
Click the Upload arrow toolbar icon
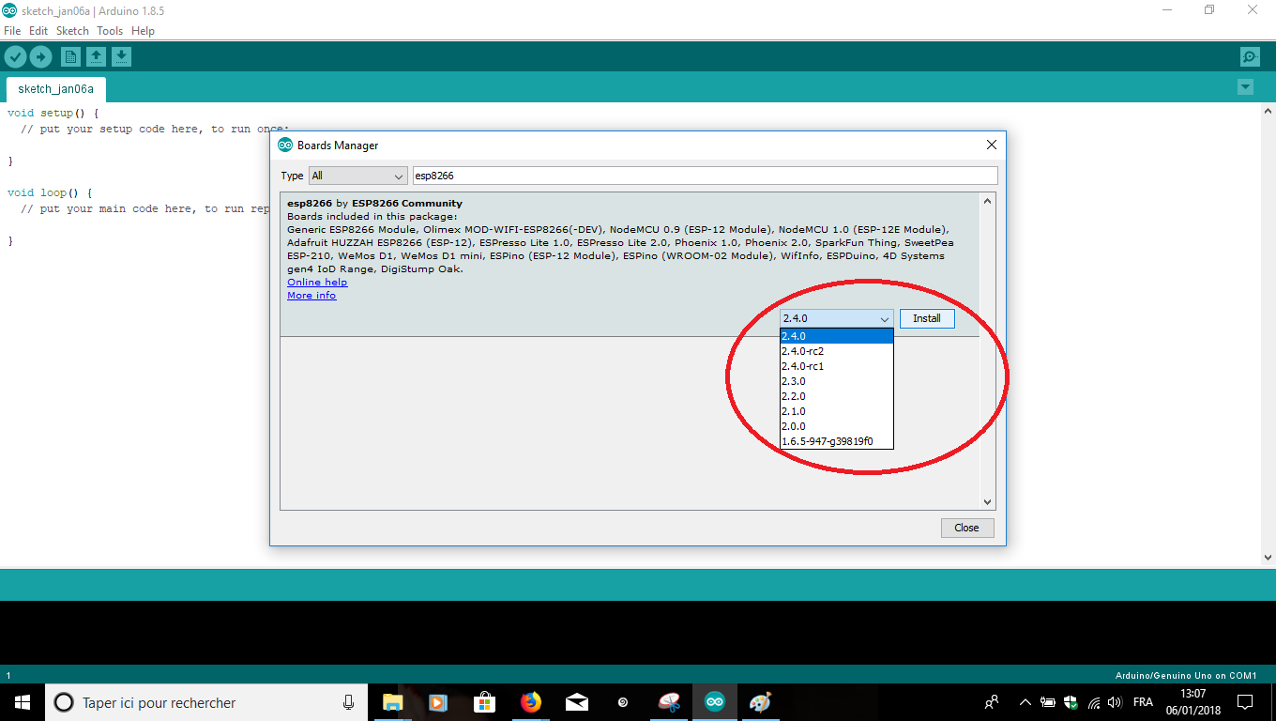click(40, 57)
